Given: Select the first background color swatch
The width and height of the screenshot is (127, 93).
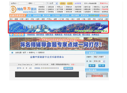Looking at the screenshot, I should 42,68.
